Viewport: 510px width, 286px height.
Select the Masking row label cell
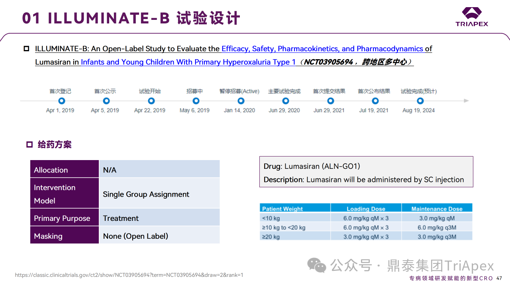coord(65,236)
